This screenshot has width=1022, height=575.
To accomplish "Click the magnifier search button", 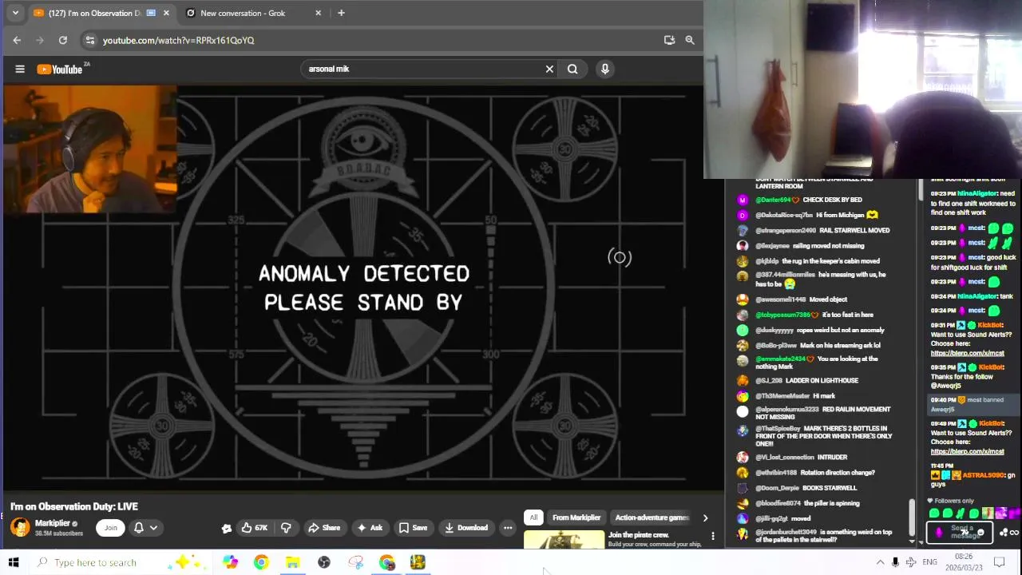I will point(572,69).
